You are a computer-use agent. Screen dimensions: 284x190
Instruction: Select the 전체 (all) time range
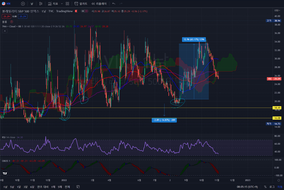pos(67,187)
